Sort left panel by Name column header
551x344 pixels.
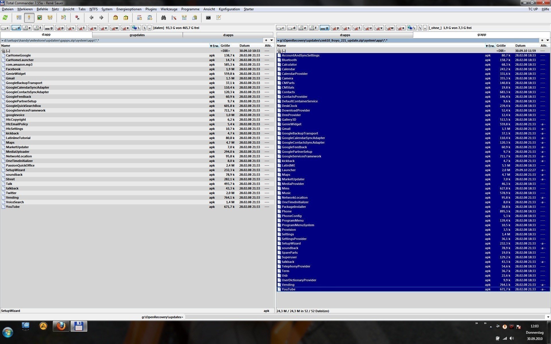(105, 46)
